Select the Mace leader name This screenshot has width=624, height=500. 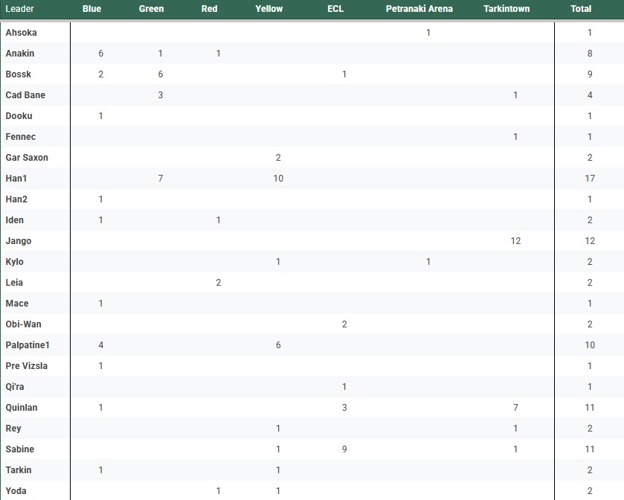(x=17, y=304)
